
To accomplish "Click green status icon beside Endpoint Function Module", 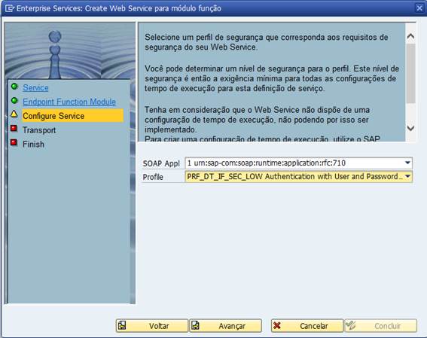I will [x=14, y=101].
